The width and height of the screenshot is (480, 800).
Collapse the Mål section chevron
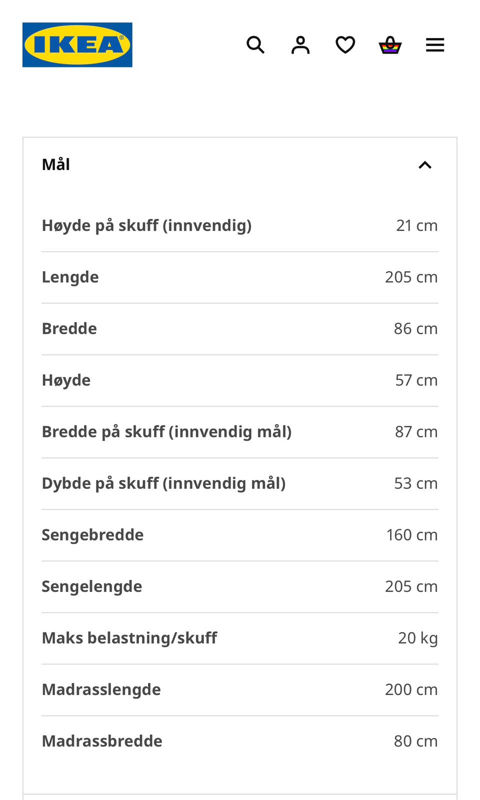click(x=425, y=165)
